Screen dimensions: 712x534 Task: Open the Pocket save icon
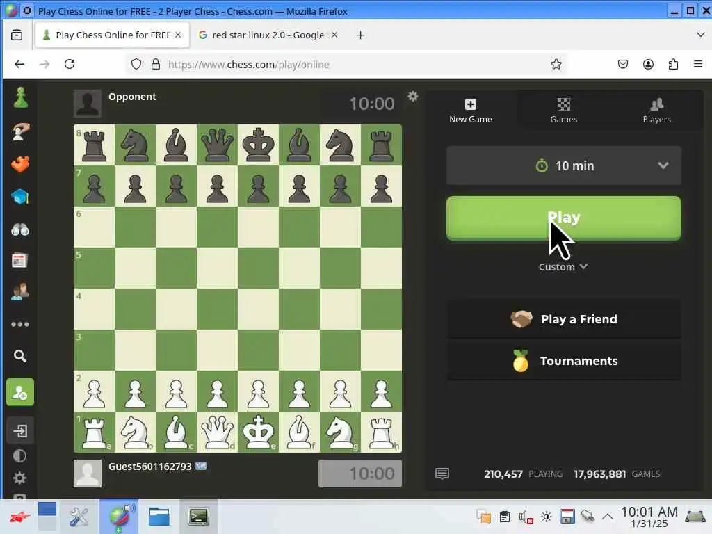pos(623,64)
